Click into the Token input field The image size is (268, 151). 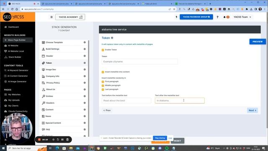click(x=139, y=62)
